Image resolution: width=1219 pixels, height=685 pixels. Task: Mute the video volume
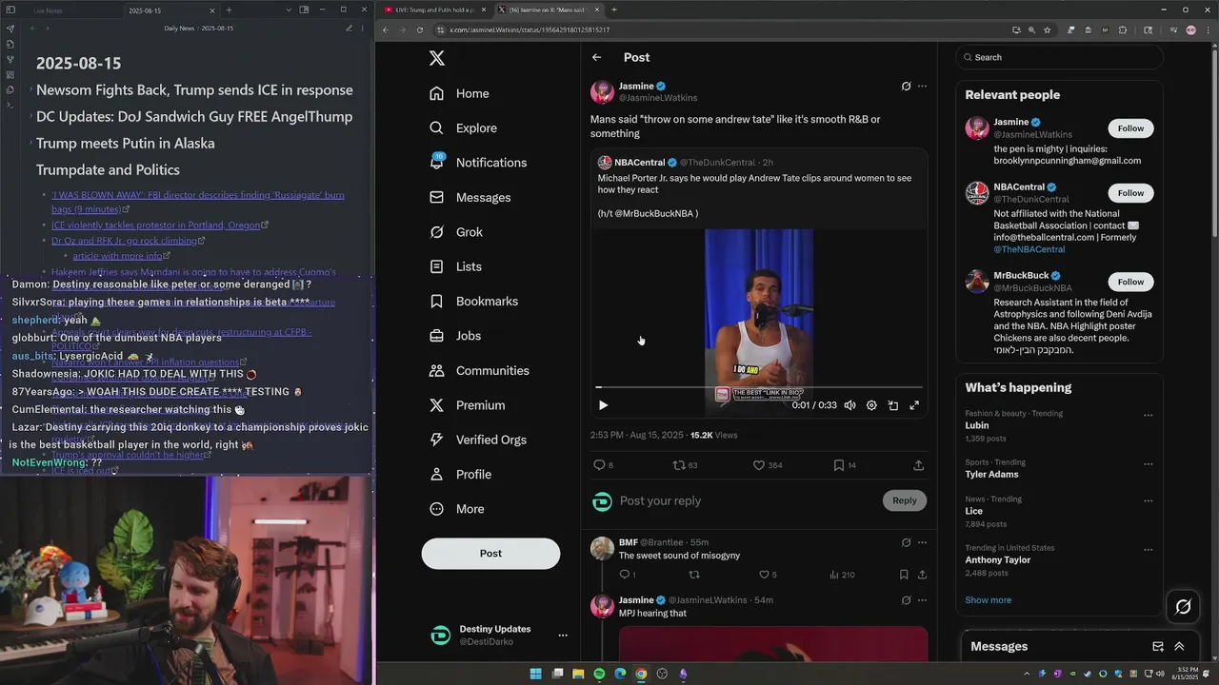pos(849,405)
